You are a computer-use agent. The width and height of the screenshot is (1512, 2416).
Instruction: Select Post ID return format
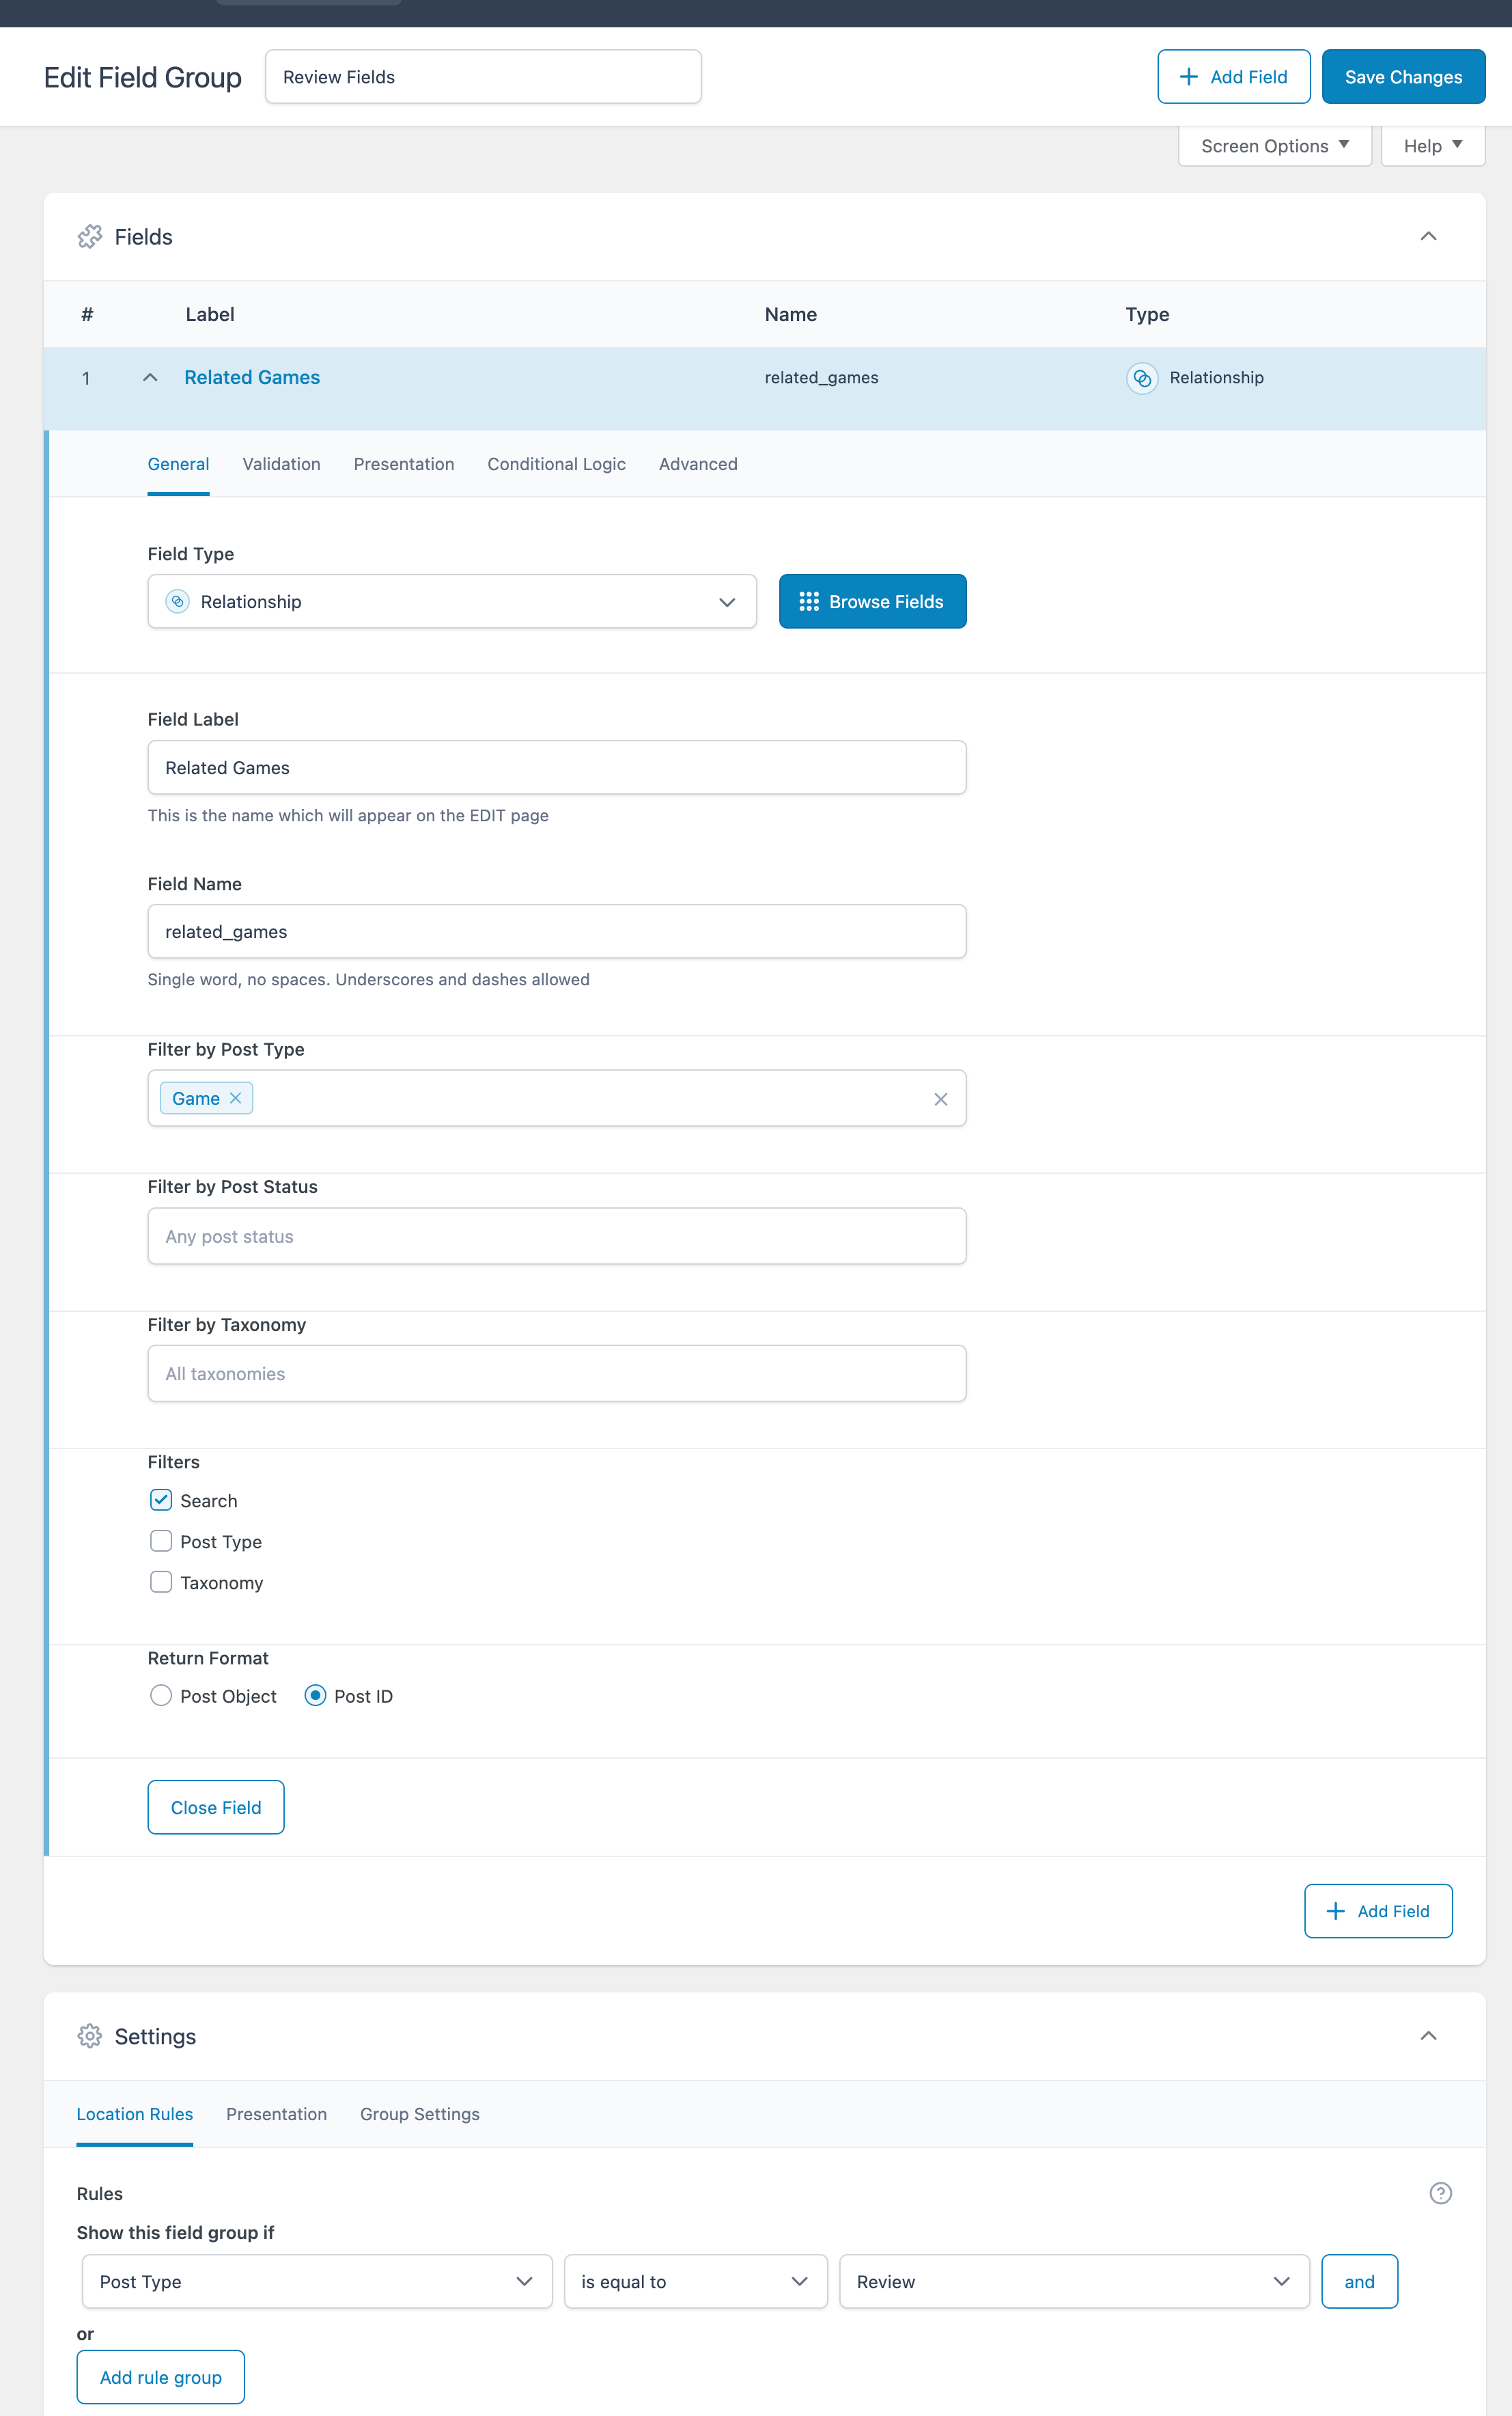tap(315, 1696)
